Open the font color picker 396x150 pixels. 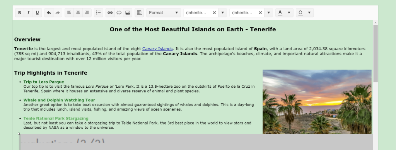(284, 13)
